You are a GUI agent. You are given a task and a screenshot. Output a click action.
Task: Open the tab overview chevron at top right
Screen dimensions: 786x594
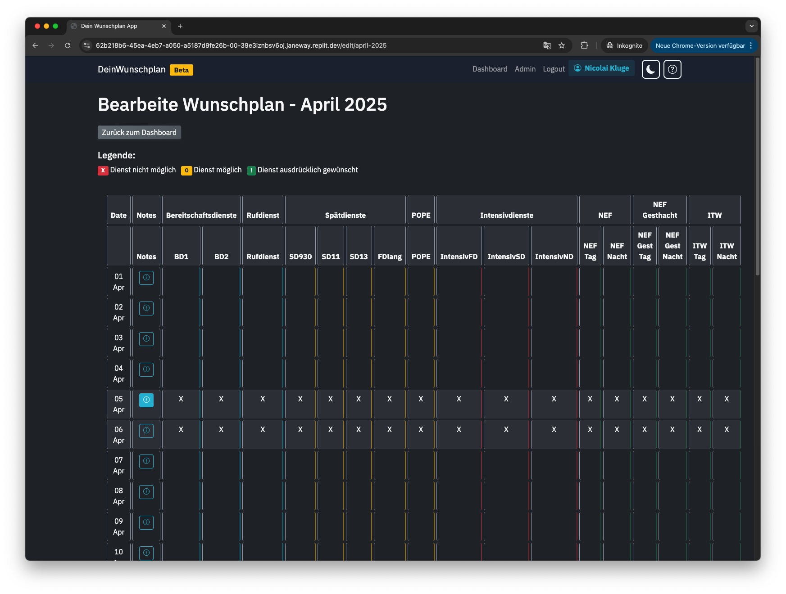pos(751,26)
